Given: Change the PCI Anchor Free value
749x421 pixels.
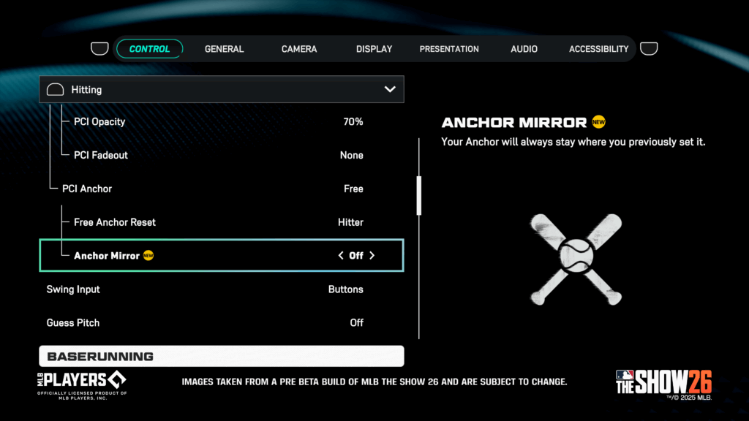Looking at the screenshot, I should click(x=353, y=189).
